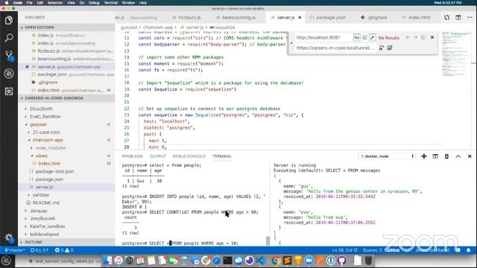Open the Search view in activity bar
Screen dimensions: 477x268
9,38
